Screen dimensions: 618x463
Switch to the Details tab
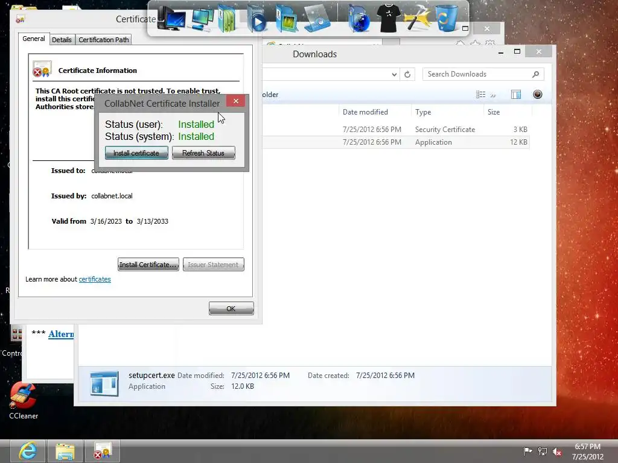click(x=62, y=40)
